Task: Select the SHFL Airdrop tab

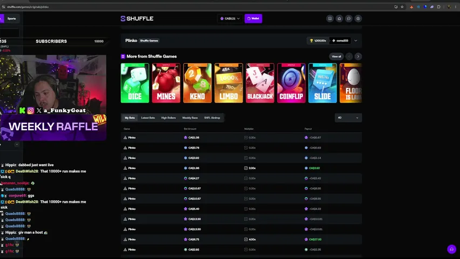Action: tap(212, 118)
